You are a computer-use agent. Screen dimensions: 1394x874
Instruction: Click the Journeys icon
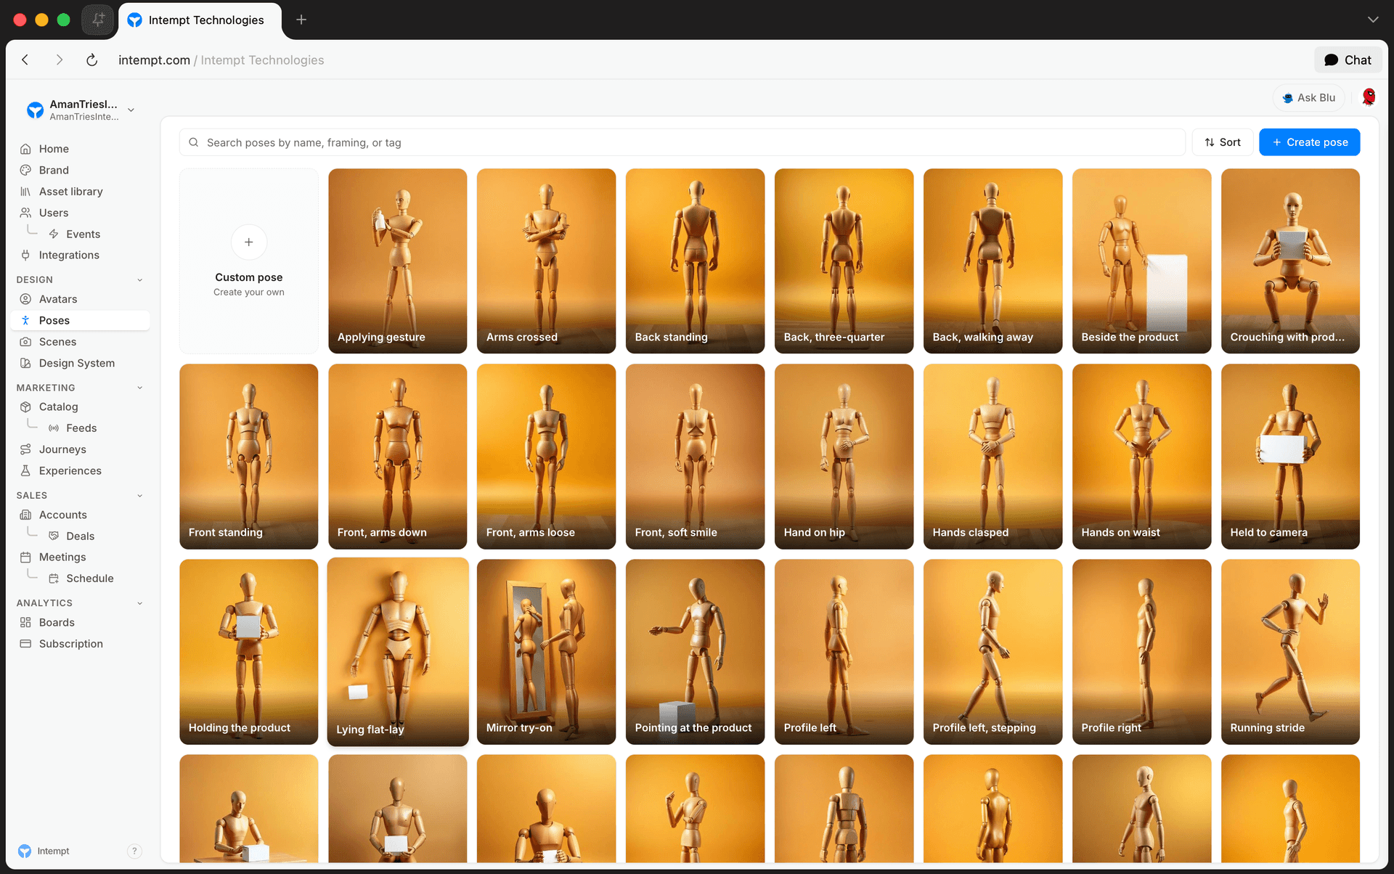click(25, 449)
